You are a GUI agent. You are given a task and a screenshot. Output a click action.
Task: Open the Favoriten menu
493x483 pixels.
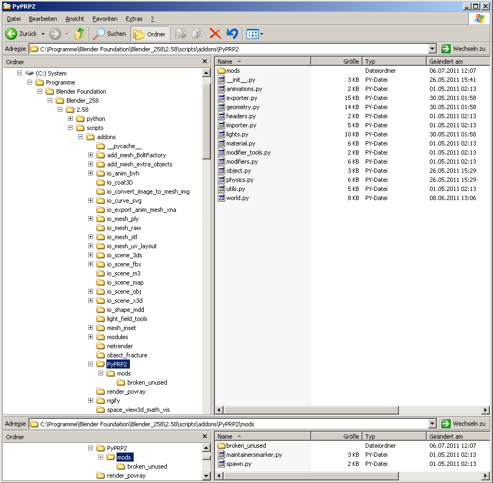105,19
